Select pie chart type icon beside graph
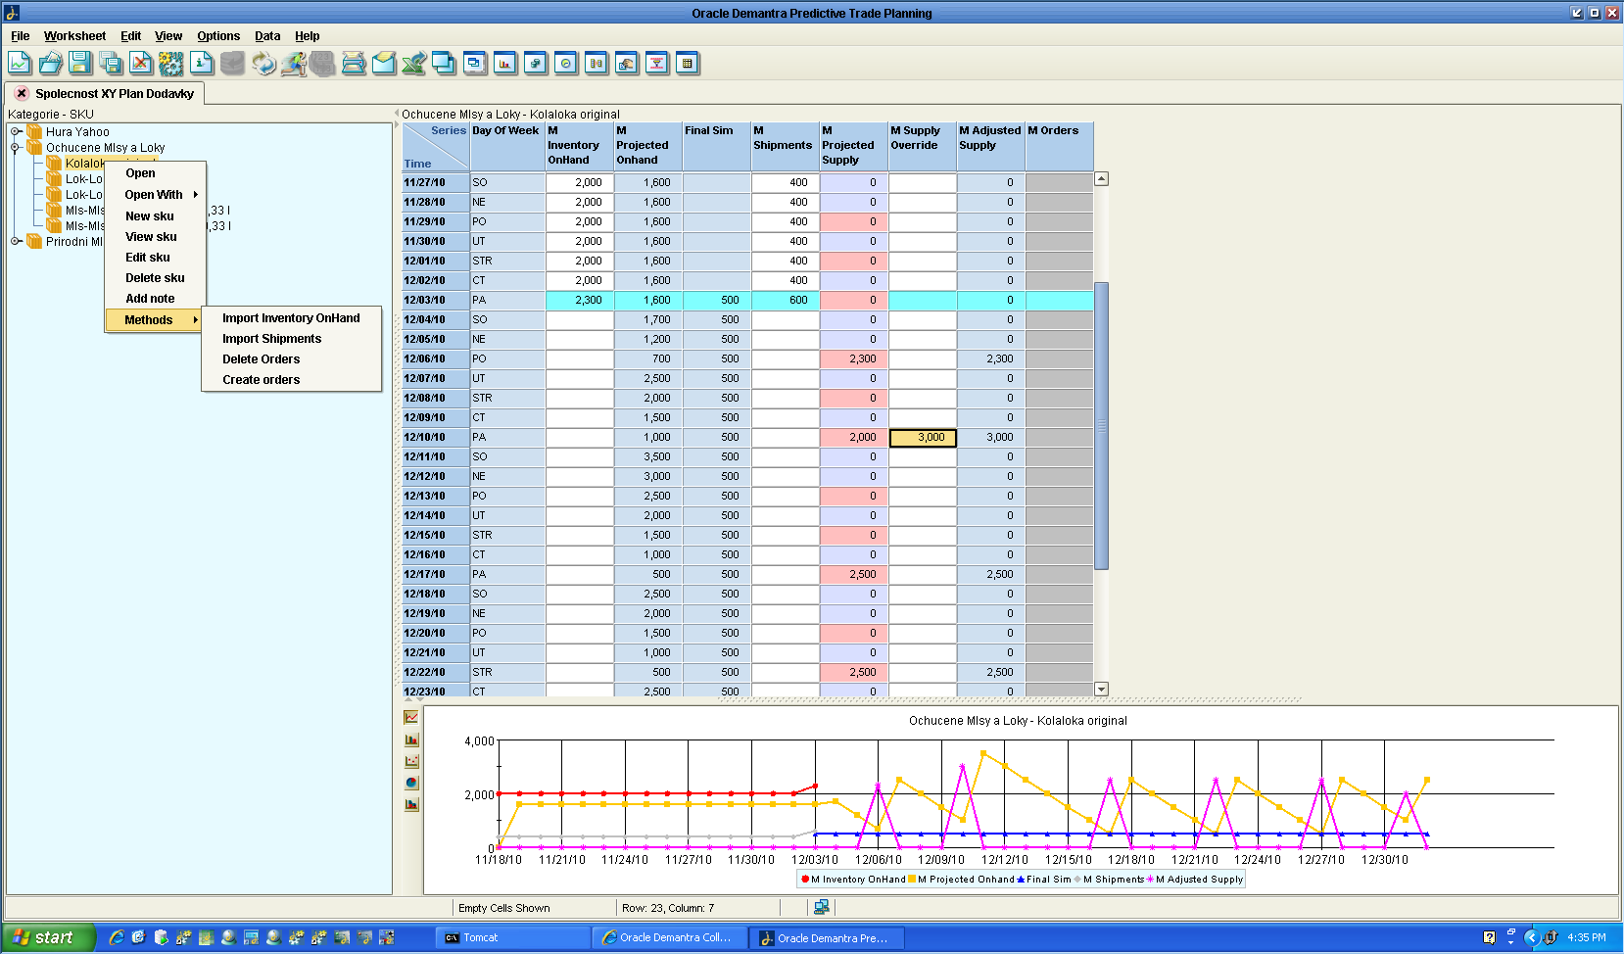Viewport: 1624px width, 954px height. [411, 783]
